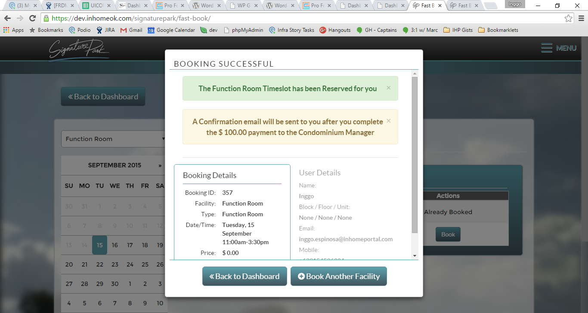Click the Book button in Actions column
The height and width of the screenshot is (313, 588).
pyautogui.click(x=448, y=234)
